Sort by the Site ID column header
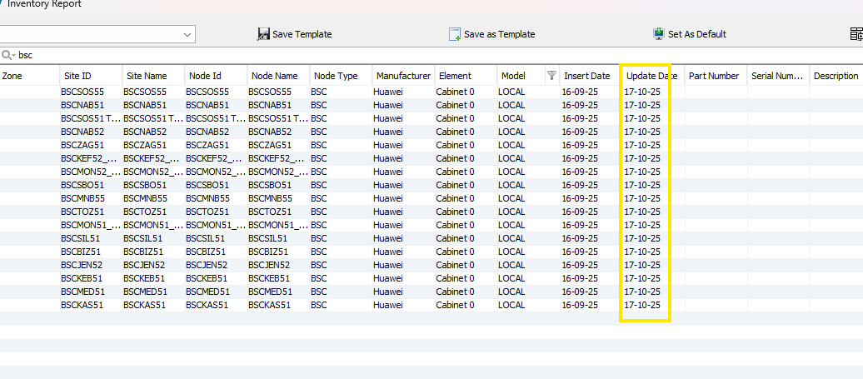 click(77, 76)
